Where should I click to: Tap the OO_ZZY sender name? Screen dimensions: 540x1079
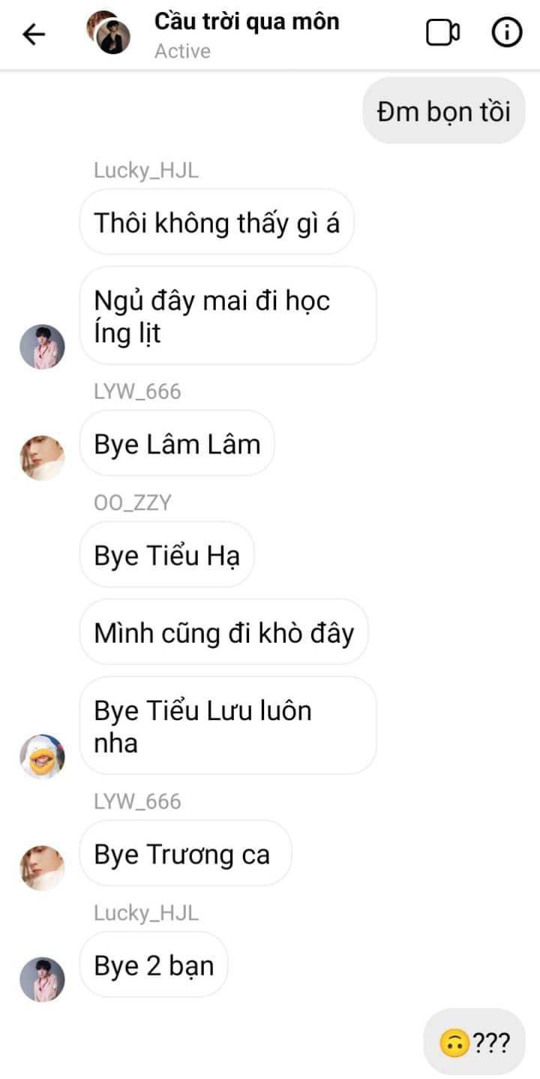[x=133, y=503]
